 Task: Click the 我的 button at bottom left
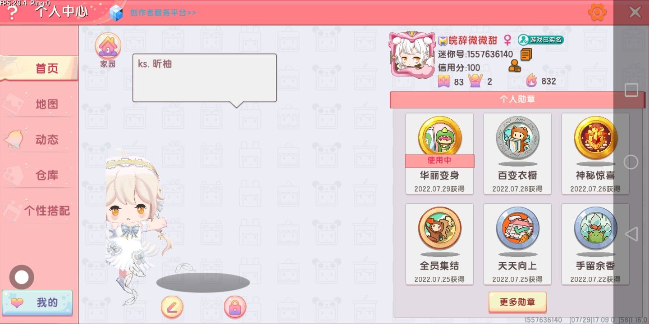[37, 302]
